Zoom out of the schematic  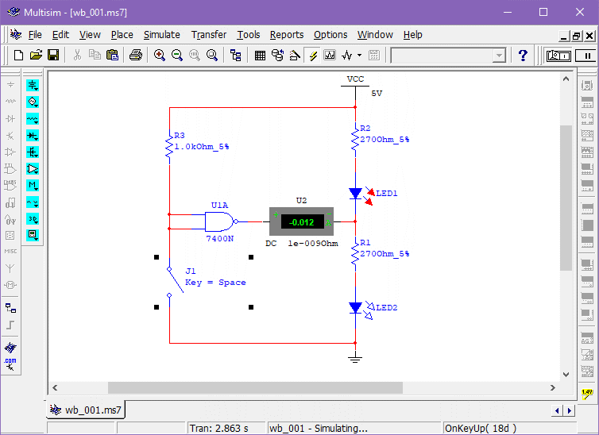click(177, 55)
